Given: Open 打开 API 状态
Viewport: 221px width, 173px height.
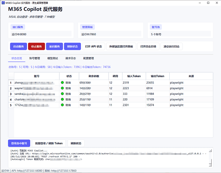Looking at the screenshot, I should 93,46.
